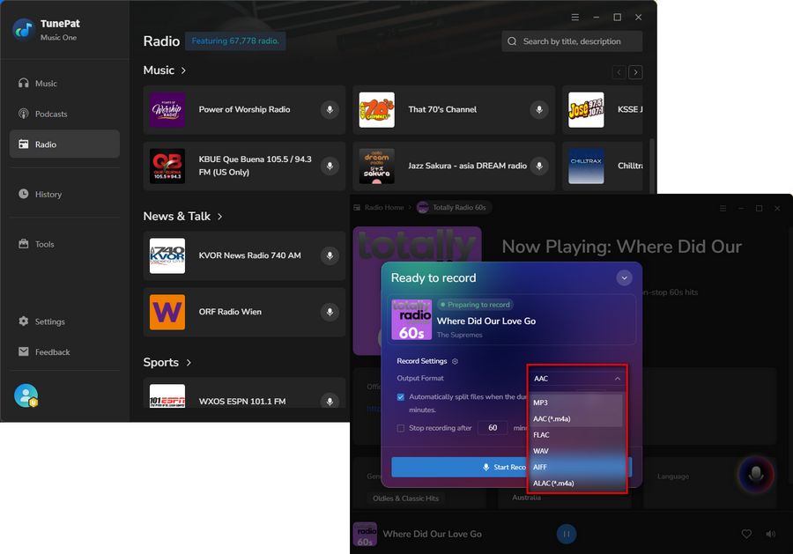This screenshot has height=554, width=793.
Task: Choose ALAC (*.m4a) output format
Action: pos(576,484)
